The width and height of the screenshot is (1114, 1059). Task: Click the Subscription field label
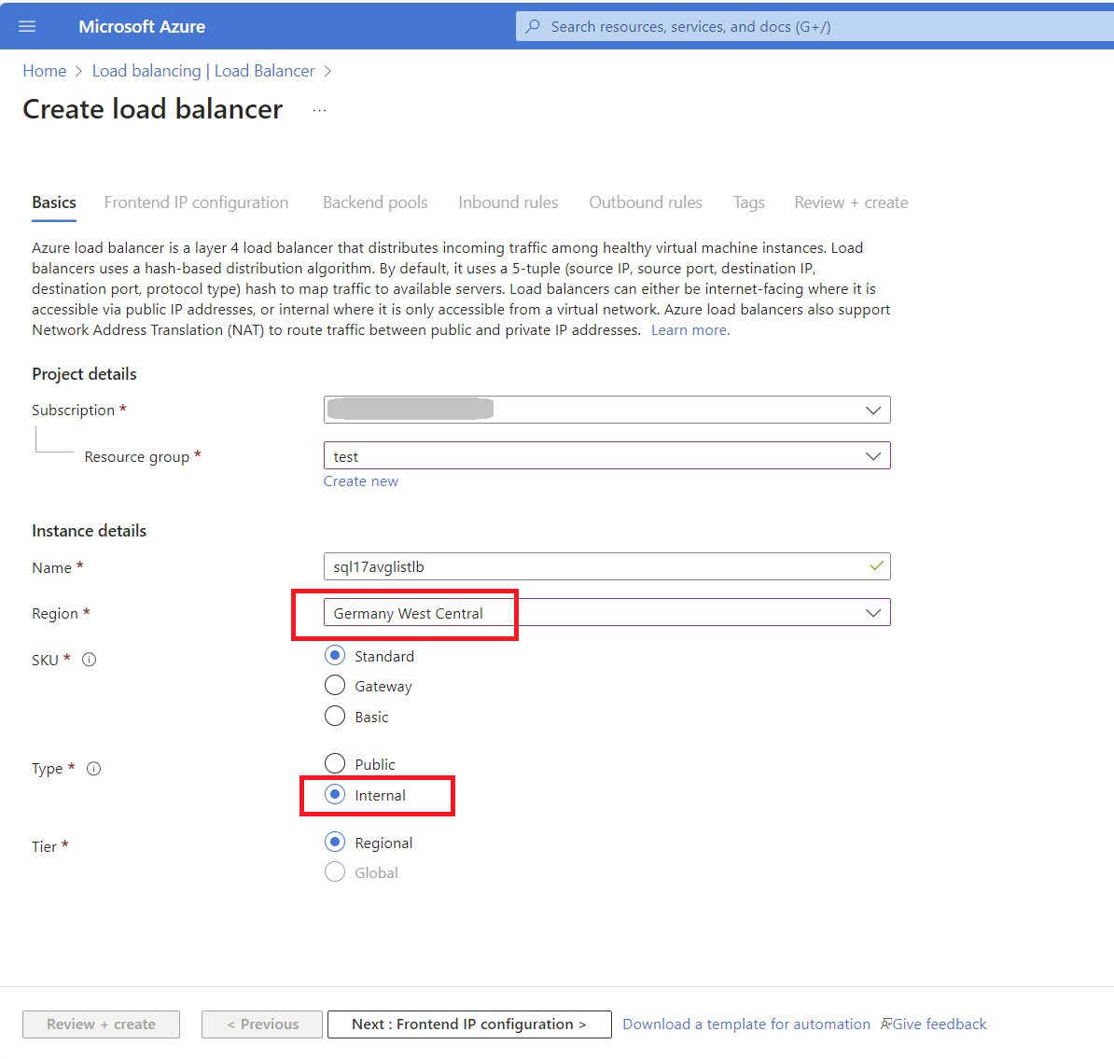tap(73, 411)
